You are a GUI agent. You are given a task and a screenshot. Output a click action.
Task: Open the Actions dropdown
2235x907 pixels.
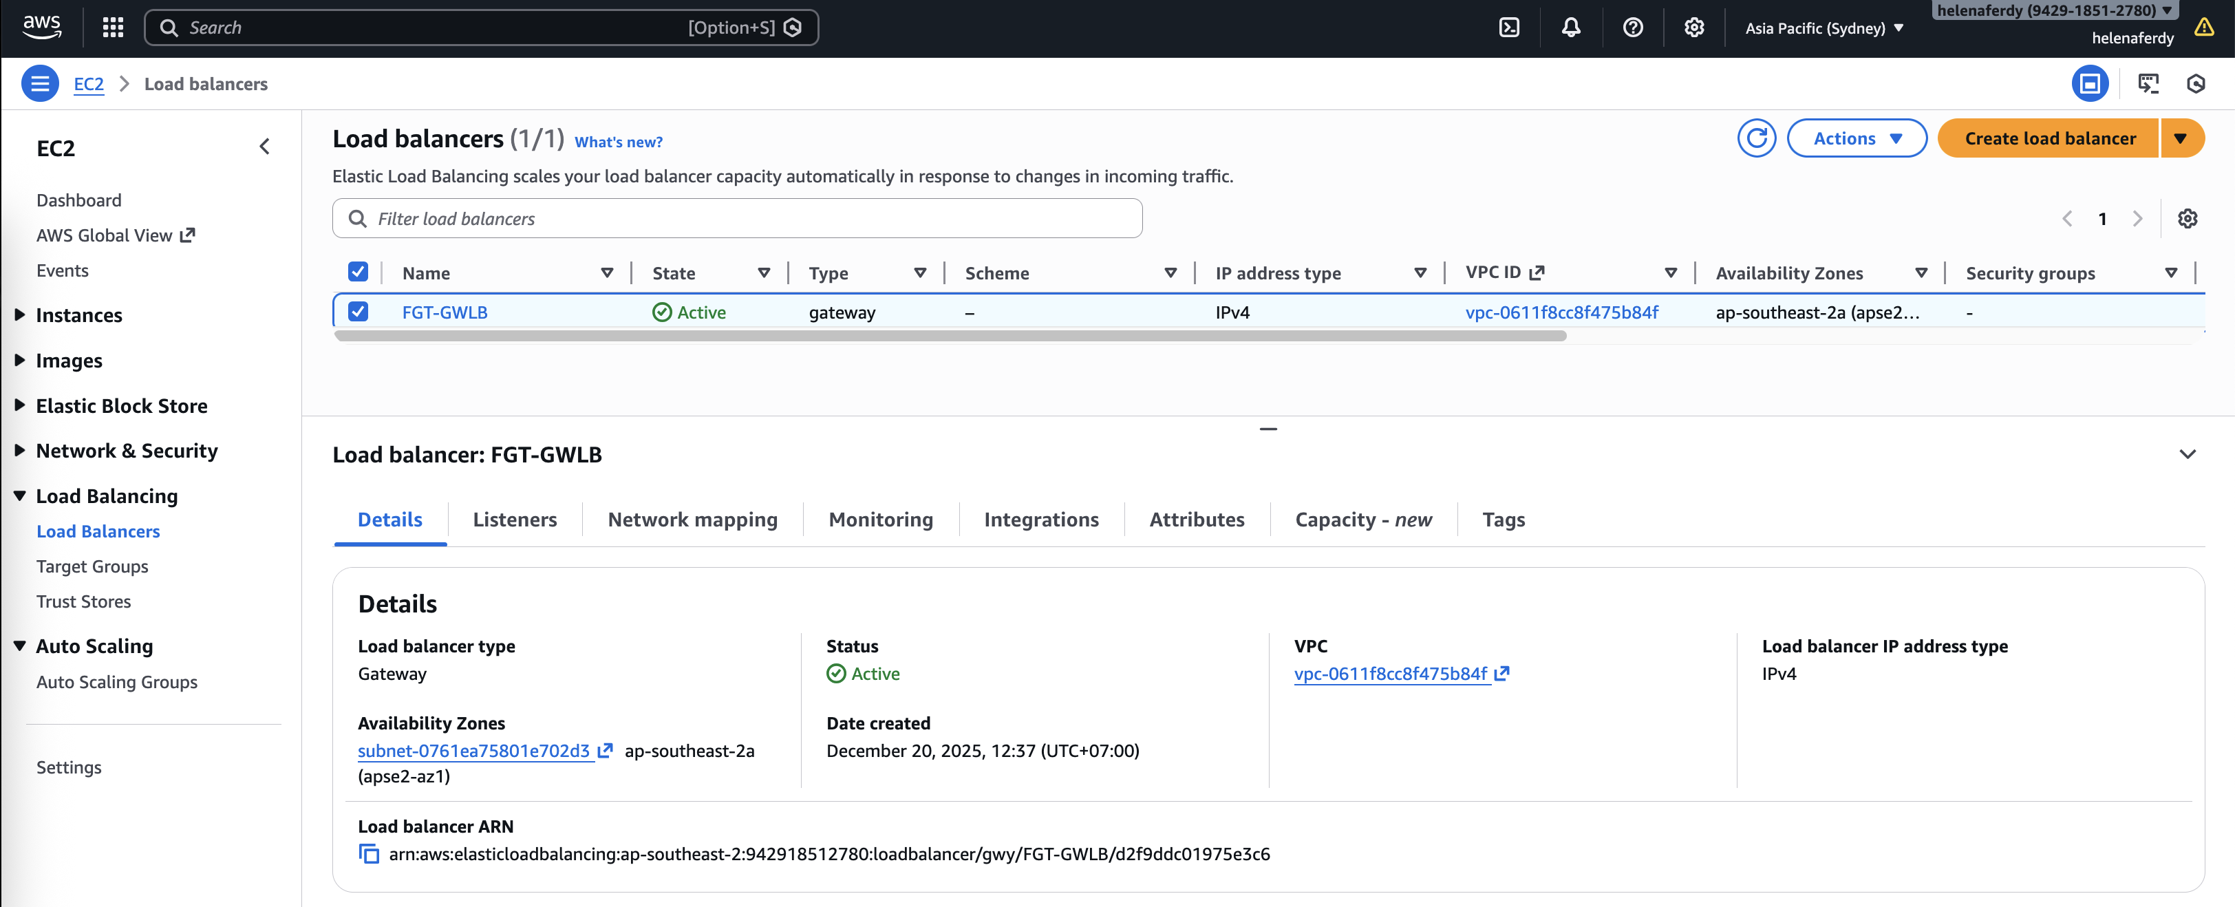(x=1857, y=138)
